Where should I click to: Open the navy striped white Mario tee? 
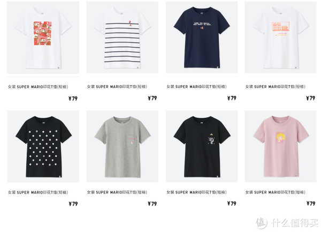(122, 38)
